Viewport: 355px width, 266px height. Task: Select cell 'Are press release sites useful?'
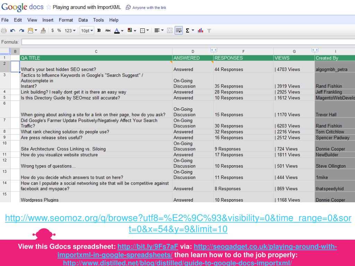coord(96,138)
